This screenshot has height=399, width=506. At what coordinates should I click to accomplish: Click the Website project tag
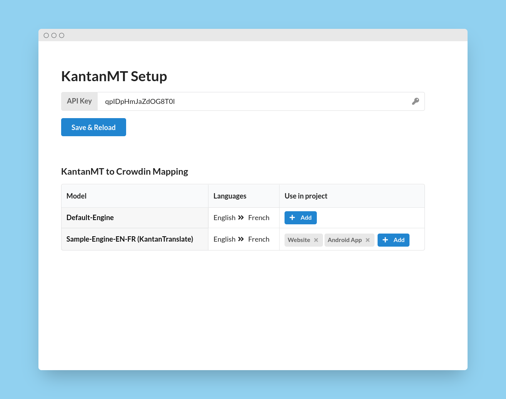point(299,240)
